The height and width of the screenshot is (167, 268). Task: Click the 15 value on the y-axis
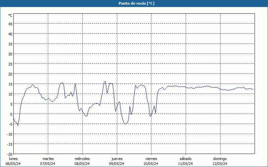pos(10,84)
